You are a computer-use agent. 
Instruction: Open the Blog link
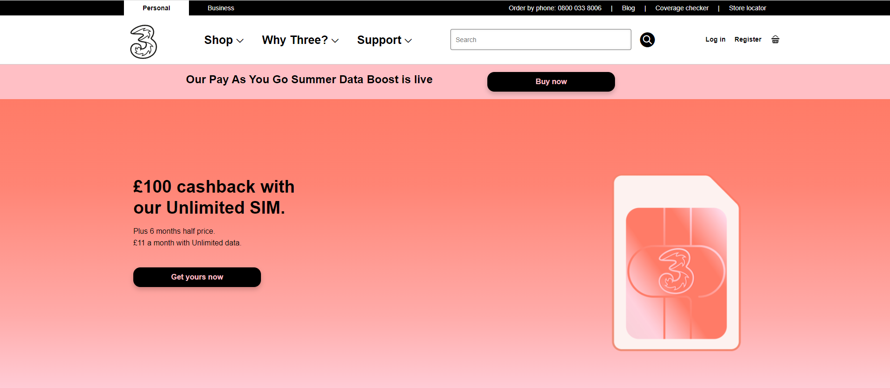(x=628, y=8)
